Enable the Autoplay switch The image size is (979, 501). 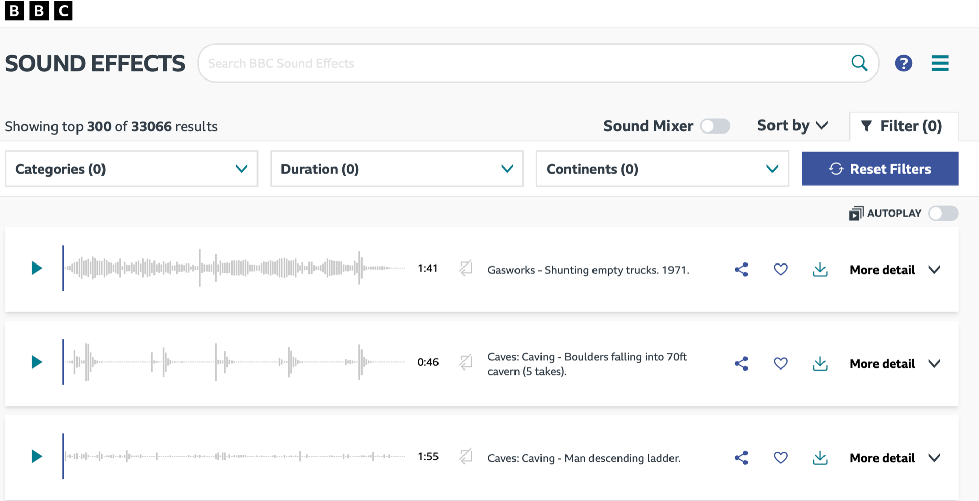click(943, 213)
